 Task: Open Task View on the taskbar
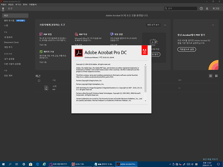pos(17,164)
